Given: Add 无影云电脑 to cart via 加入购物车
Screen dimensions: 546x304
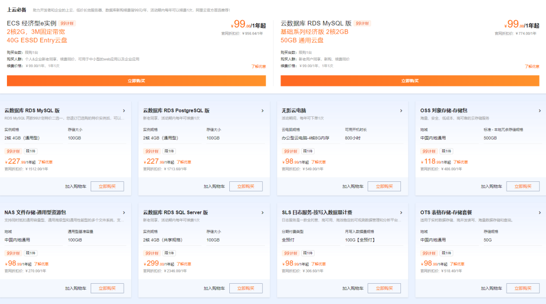Looking at the screenshot, I should point(353,187).
